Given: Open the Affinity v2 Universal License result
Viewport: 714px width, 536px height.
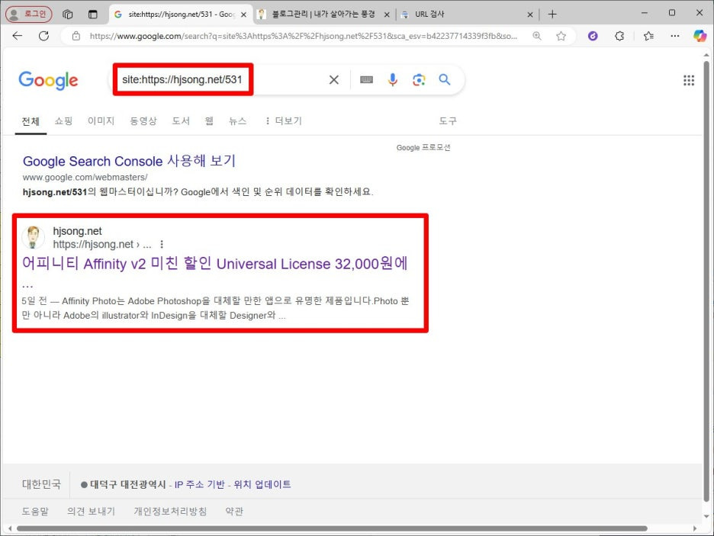Looking at the screenshot, I should [215, 264].
